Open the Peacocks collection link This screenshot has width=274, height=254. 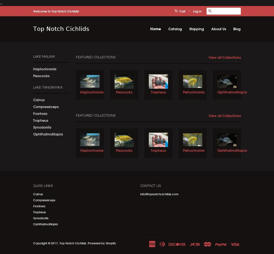[124, 92]
